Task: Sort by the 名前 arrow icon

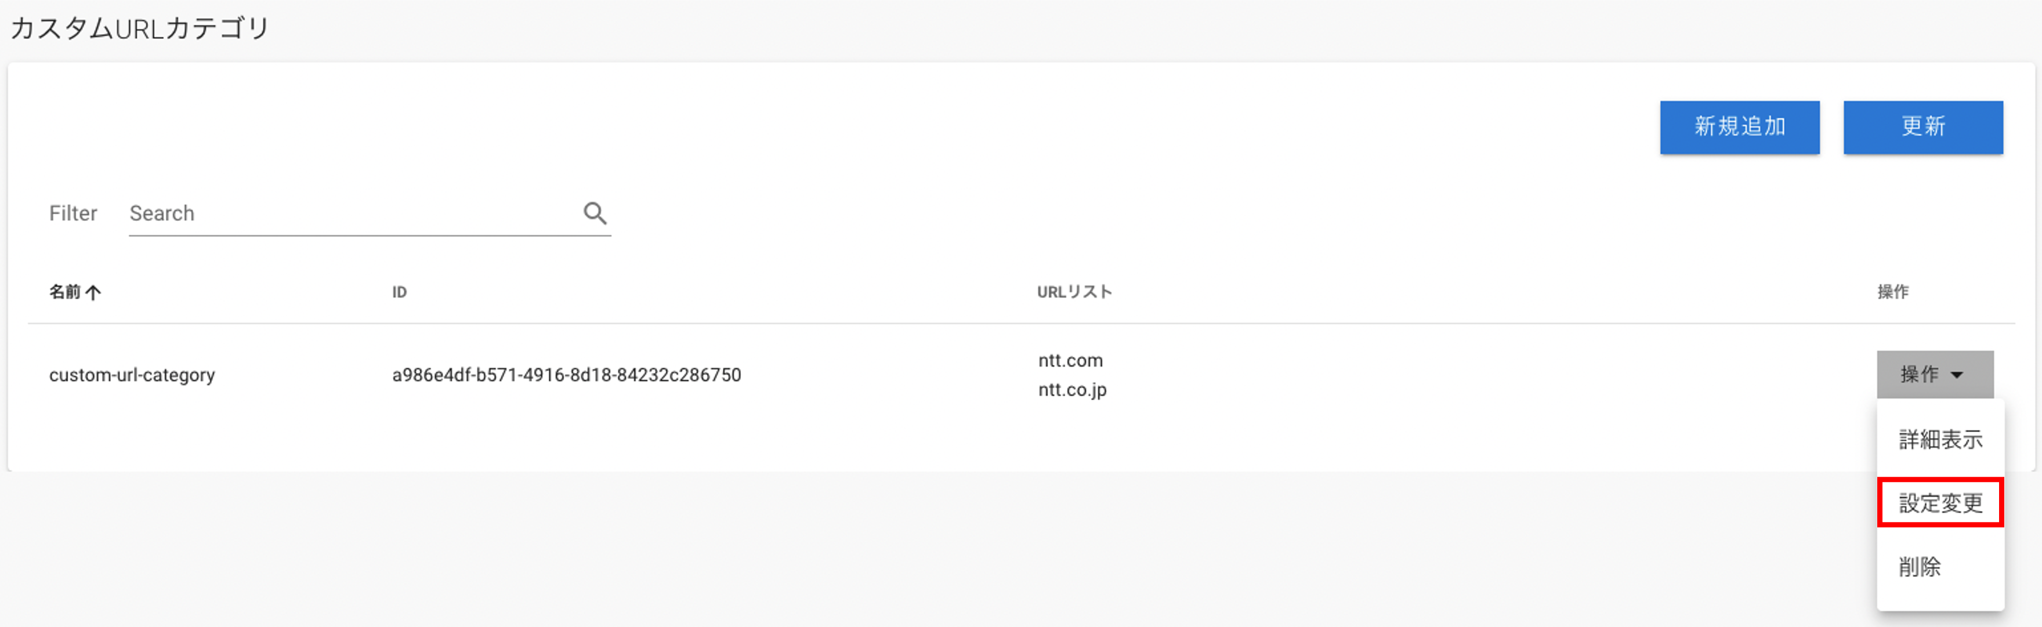Action: 93,292
